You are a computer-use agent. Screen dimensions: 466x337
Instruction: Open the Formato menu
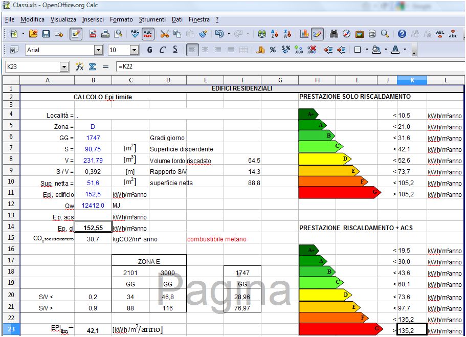pyautogui.click(x=122, y=19)
